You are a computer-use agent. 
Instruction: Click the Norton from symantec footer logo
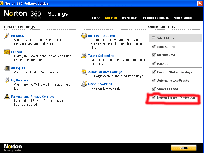pyautogui.click(x=13, y=148)
